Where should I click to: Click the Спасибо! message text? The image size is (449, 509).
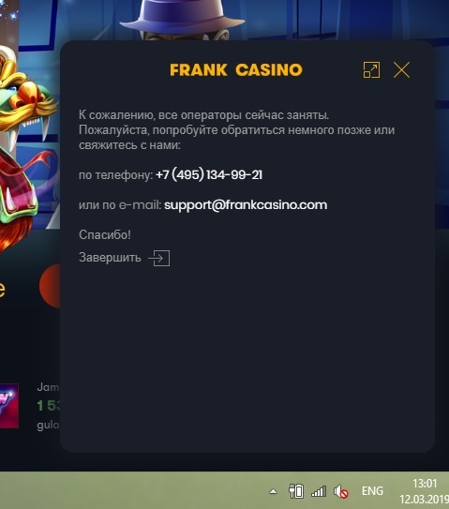click(105, 234)
